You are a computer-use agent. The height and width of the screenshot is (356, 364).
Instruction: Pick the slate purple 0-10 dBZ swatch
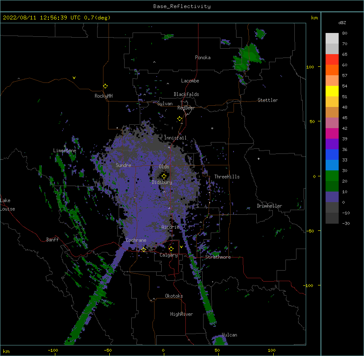tap(332, 197)
